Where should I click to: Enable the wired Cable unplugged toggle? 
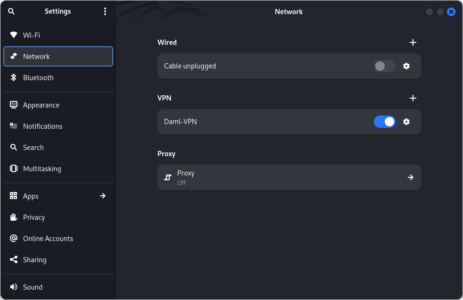click(384, 66)
